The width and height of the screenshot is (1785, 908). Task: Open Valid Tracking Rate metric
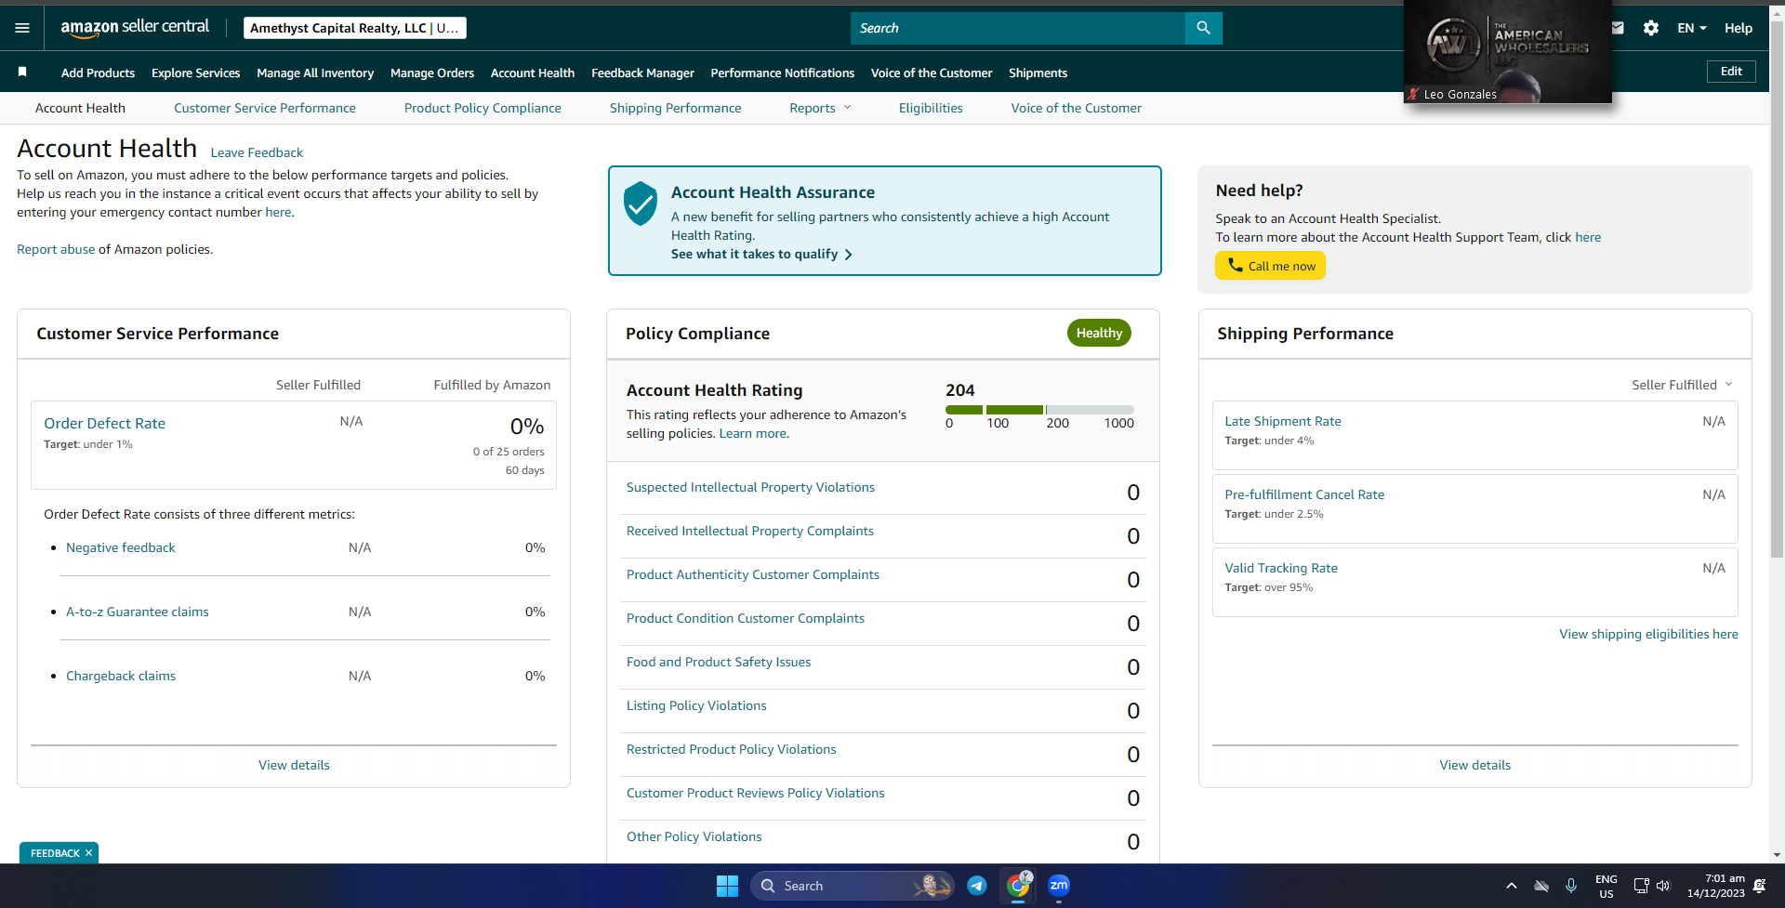(x=1281, y=568)
